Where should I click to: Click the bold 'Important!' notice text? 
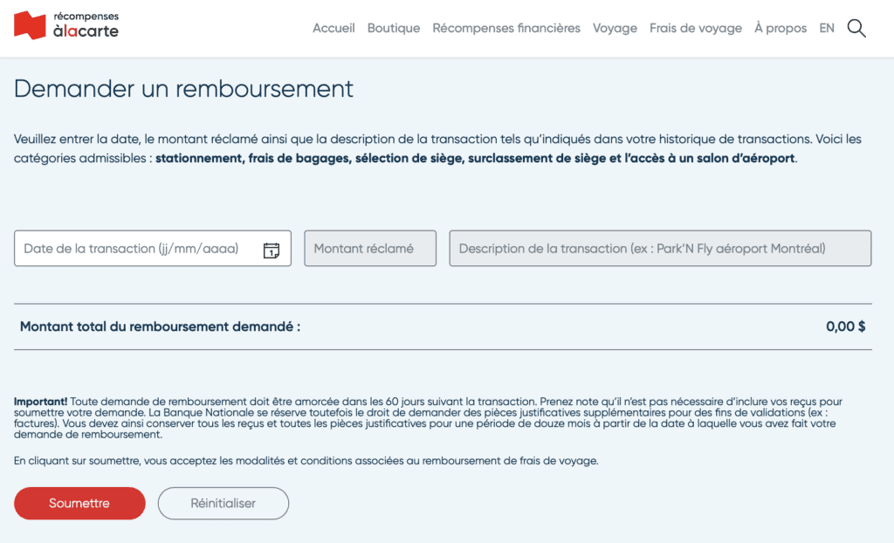(x=40, y=402)
